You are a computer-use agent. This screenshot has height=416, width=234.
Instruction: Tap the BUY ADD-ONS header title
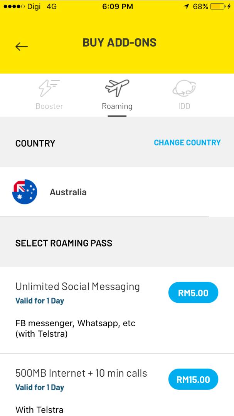click(120, 42)
